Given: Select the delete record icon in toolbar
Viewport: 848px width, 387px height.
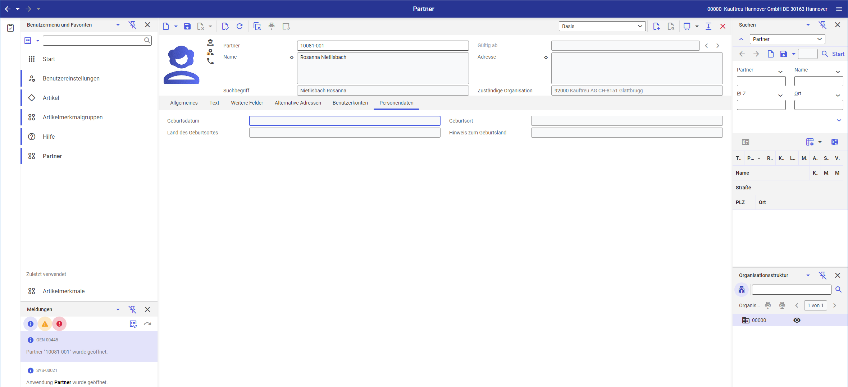Looking at the screenshot, I should click(201, 26).
